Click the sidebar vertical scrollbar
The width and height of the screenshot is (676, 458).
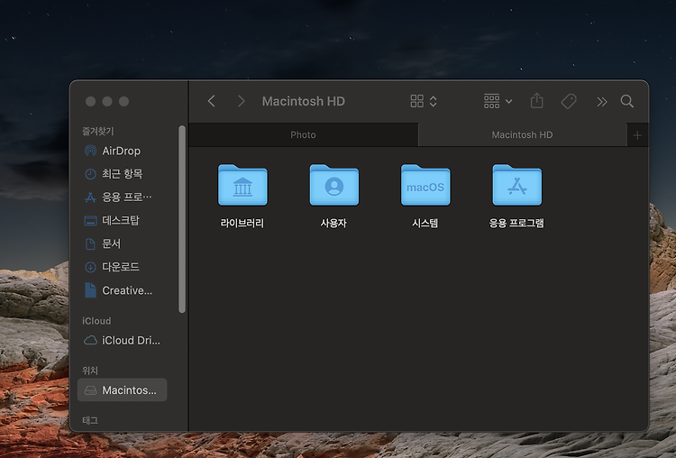[x=182, y=219]
